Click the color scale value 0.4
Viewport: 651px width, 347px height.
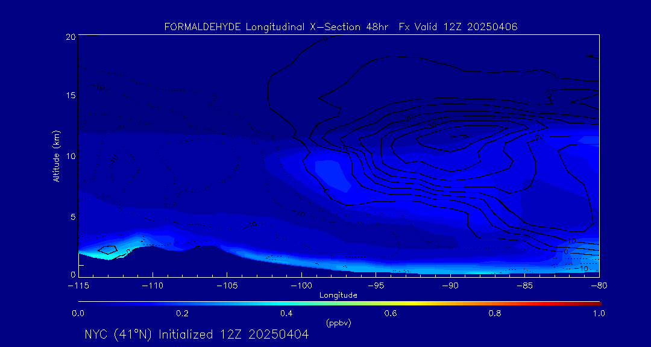[x=286, y=313]
